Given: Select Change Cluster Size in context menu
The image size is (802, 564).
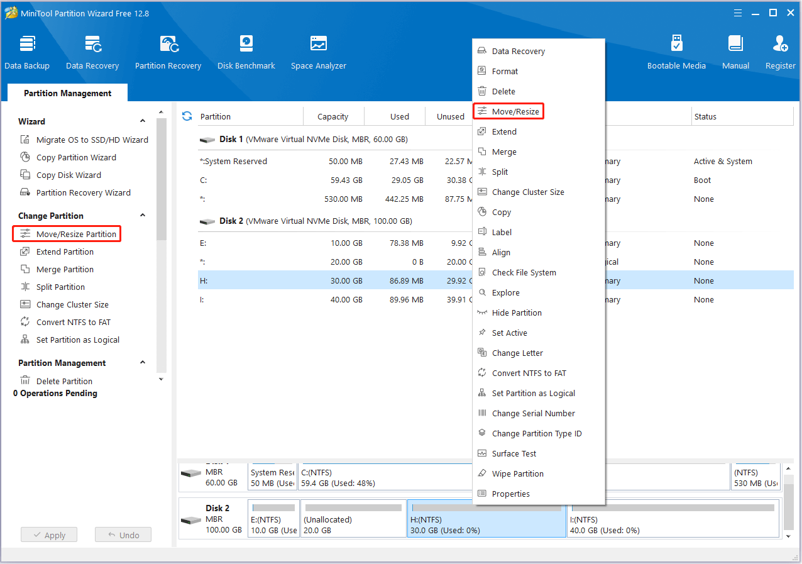Looking at the screenshot, I should click(x=539, y=192).
